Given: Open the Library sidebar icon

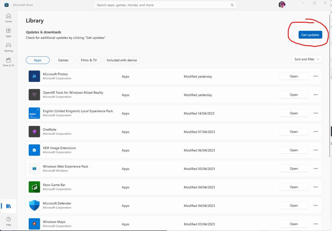Looking at the screenshot, I should [8, 206].
